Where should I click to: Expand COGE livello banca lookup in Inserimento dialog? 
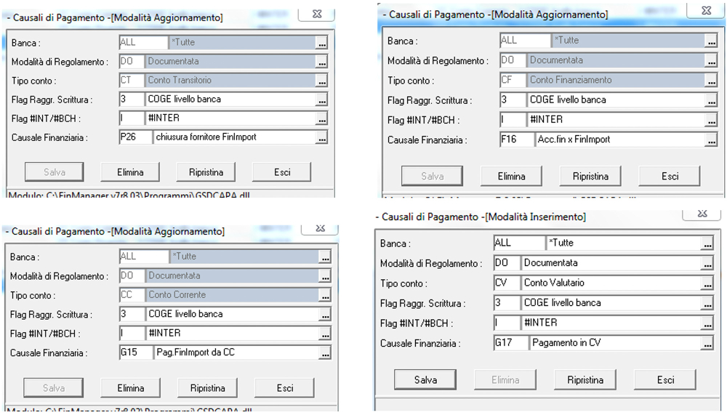coord(707,304)
